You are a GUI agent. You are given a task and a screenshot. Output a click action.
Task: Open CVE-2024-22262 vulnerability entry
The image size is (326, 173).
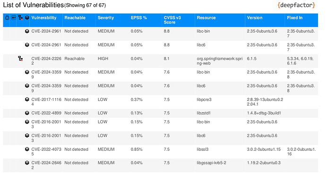(x=46, y=61)
